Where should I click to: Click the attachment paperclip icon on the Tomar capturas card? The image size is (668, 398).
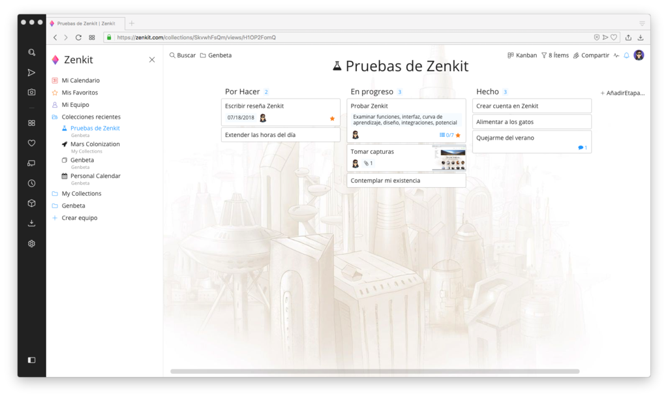(x=368, y=163)
